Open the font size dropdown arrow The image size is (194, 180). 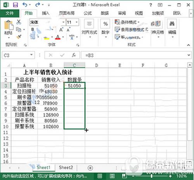(x=77, y=22)
